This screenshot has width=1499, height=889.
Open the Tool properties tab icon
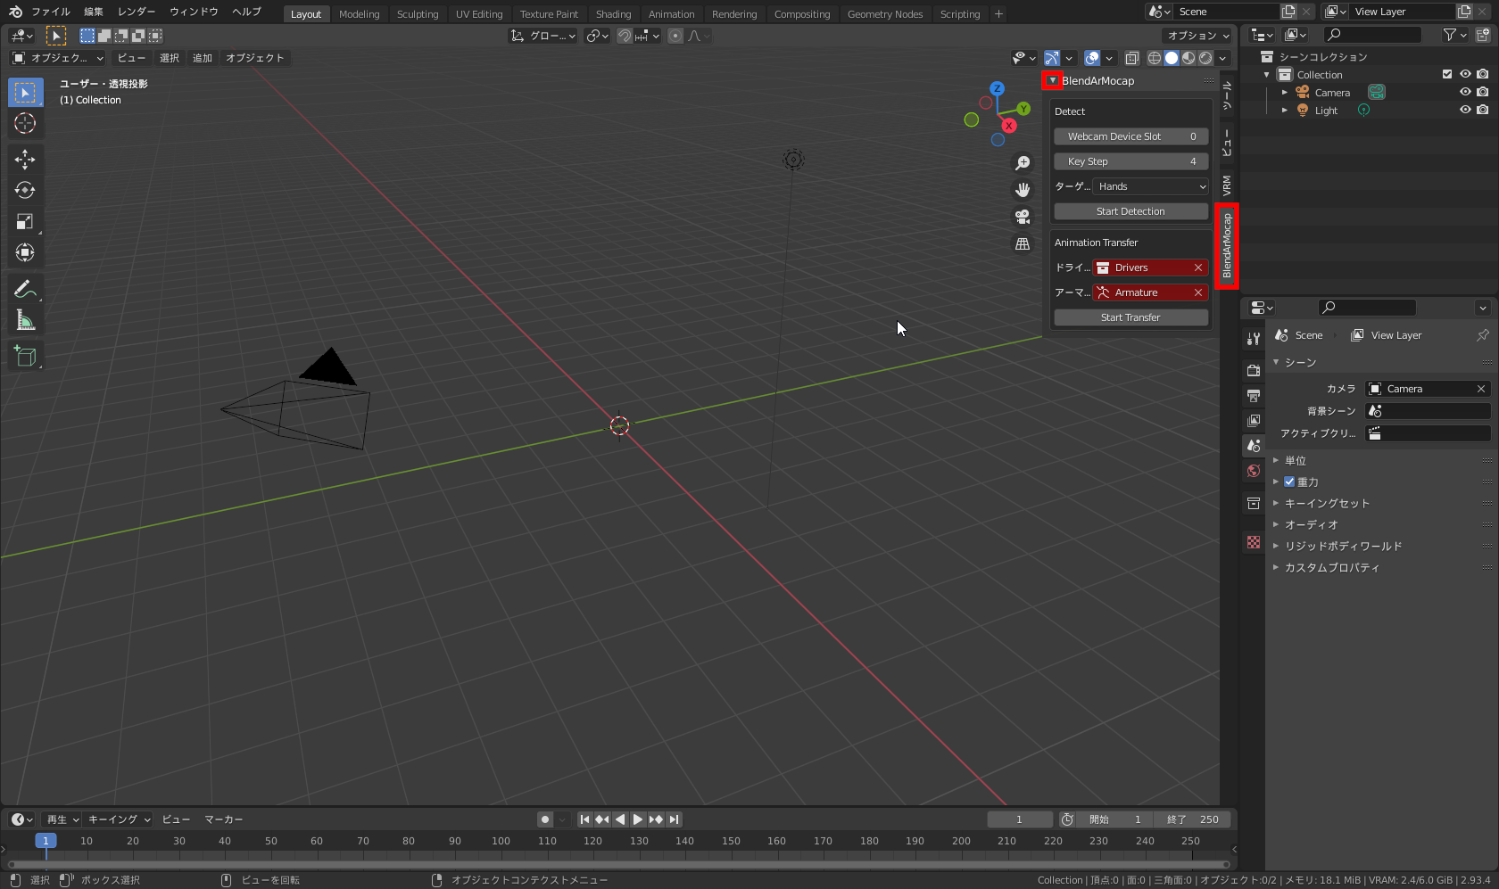(1254, 339)
